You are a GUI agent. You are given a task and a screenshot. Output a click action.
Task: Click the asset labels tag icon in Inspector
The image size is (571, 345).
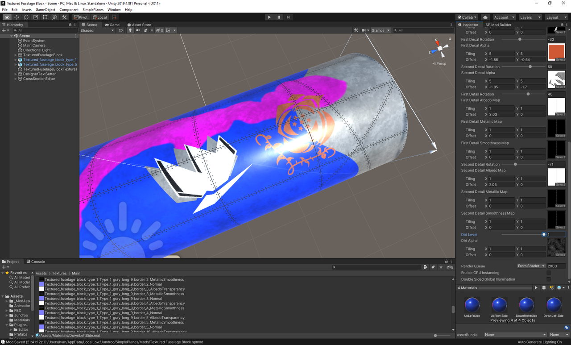(567, 328)
